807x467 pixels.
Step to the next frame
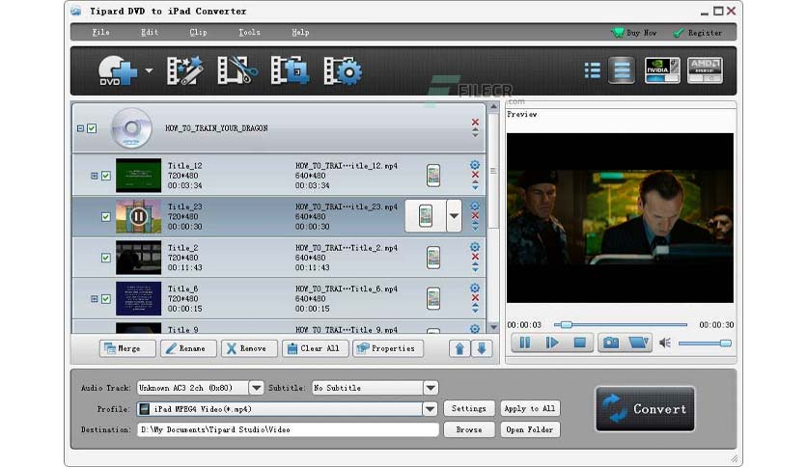click(552, 343)
